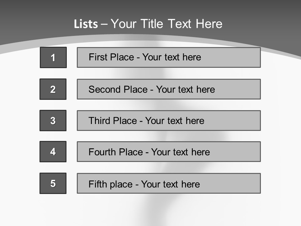Click the bold word Lists in title
The width and height of the screenshot is (301, 226).
86,24
